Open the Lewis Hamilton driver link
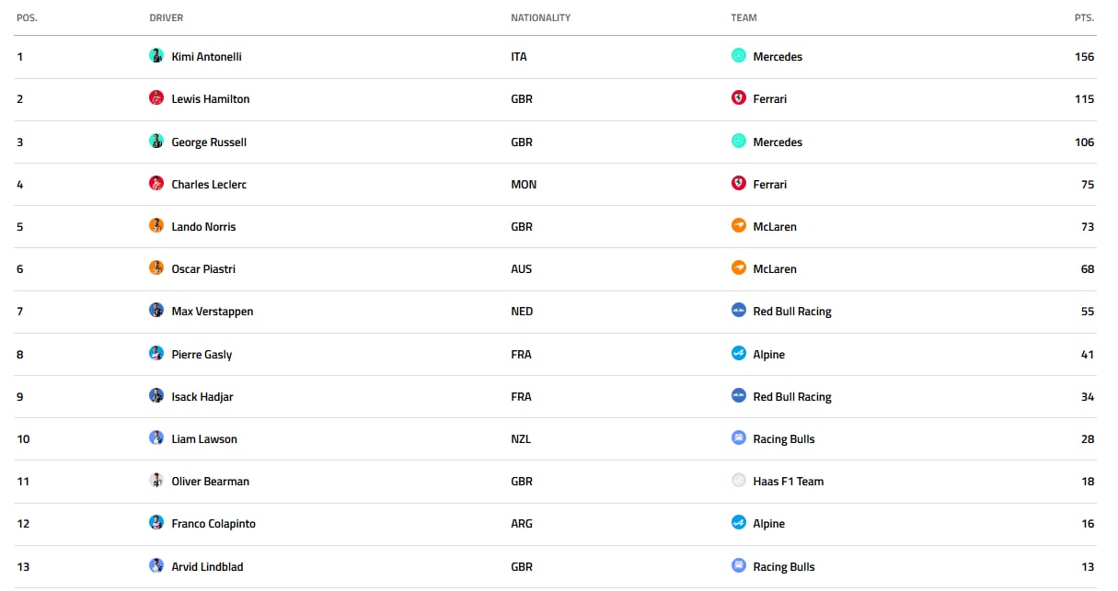 click(x=211, y=98)
